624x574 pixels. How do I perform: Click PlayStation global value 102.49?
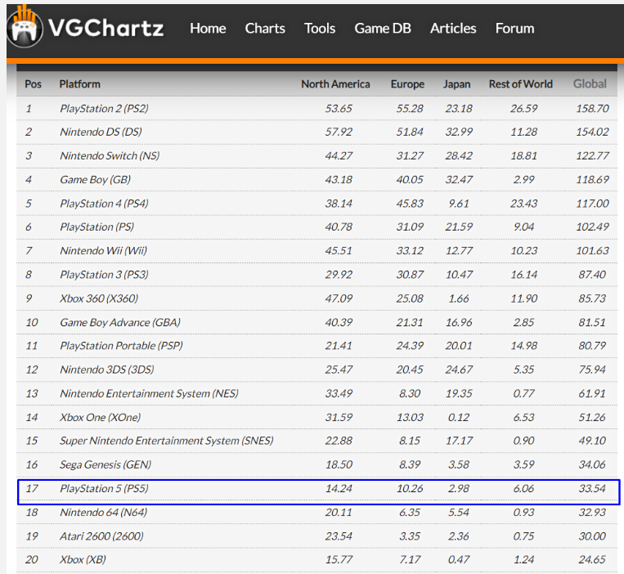click(x=593, y=226)
